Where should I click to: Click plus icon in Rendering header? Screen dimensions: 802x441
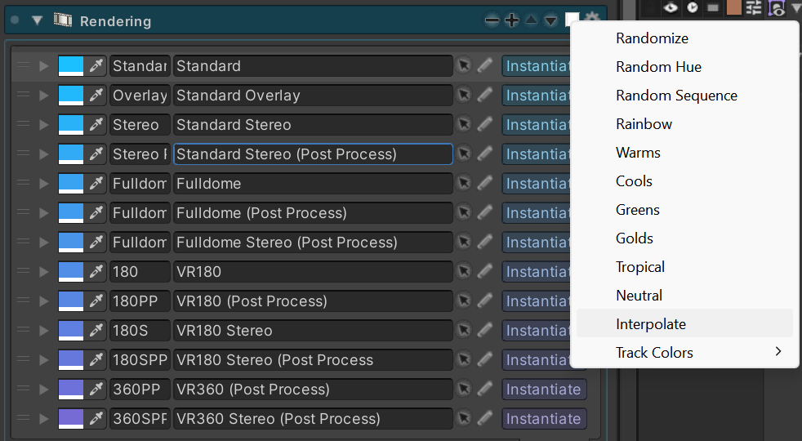click(x=511, y=20)
